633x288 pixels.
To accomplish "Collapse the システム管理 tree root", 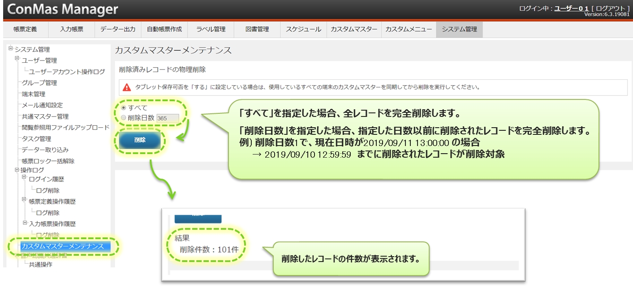I will [11, 48].
